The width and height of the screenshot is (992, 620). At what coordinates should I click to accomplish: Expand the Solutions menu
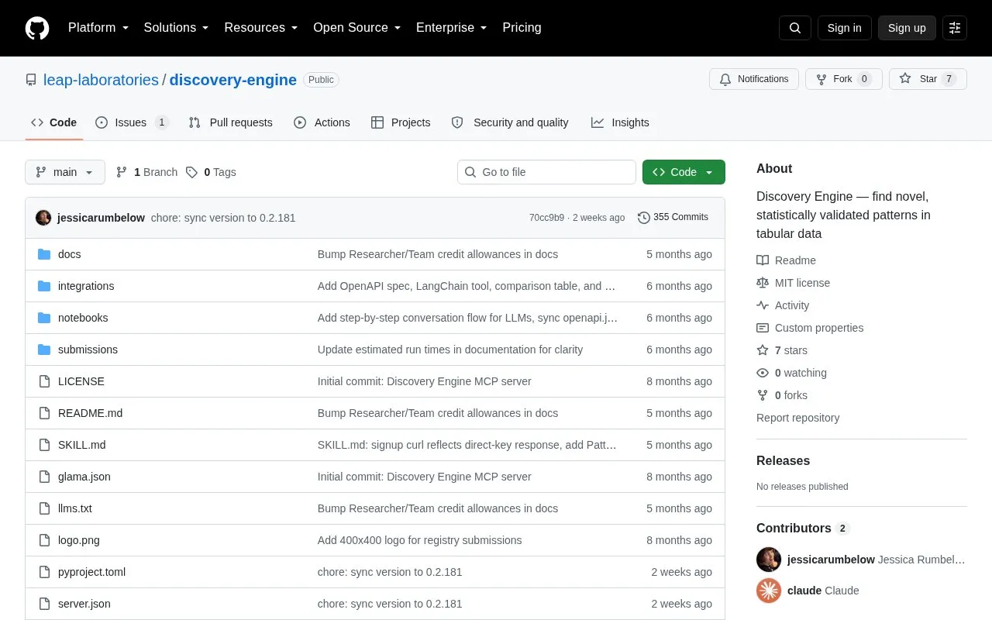[x=176, y=28]
